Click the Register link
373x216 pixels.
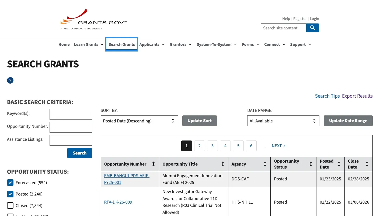click(x=300, y=19)
